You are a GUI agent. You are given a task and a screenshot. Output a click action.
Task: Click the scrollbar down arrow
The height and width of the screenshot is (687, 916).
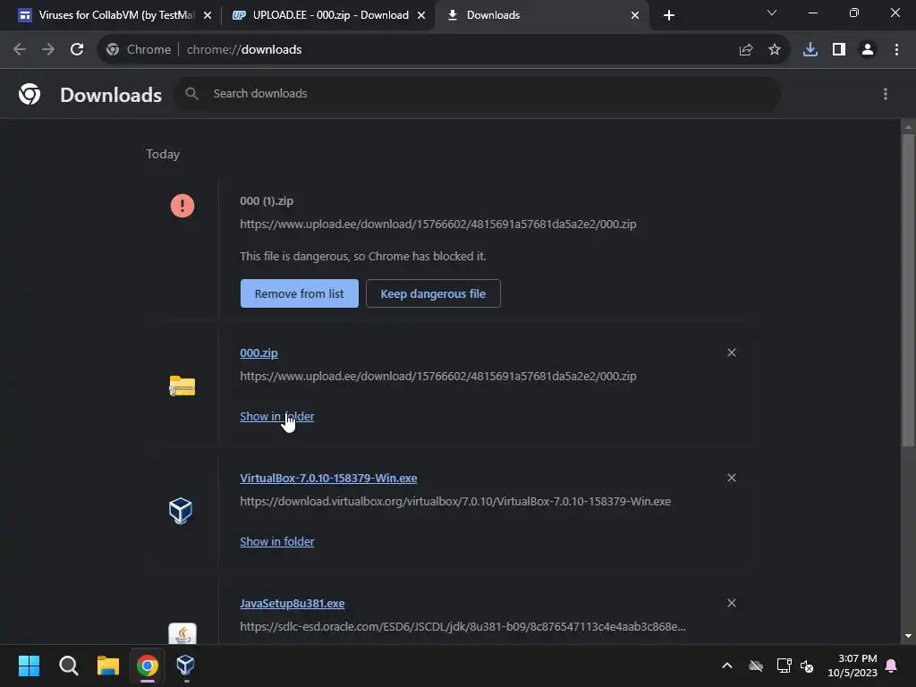point(908,636)
